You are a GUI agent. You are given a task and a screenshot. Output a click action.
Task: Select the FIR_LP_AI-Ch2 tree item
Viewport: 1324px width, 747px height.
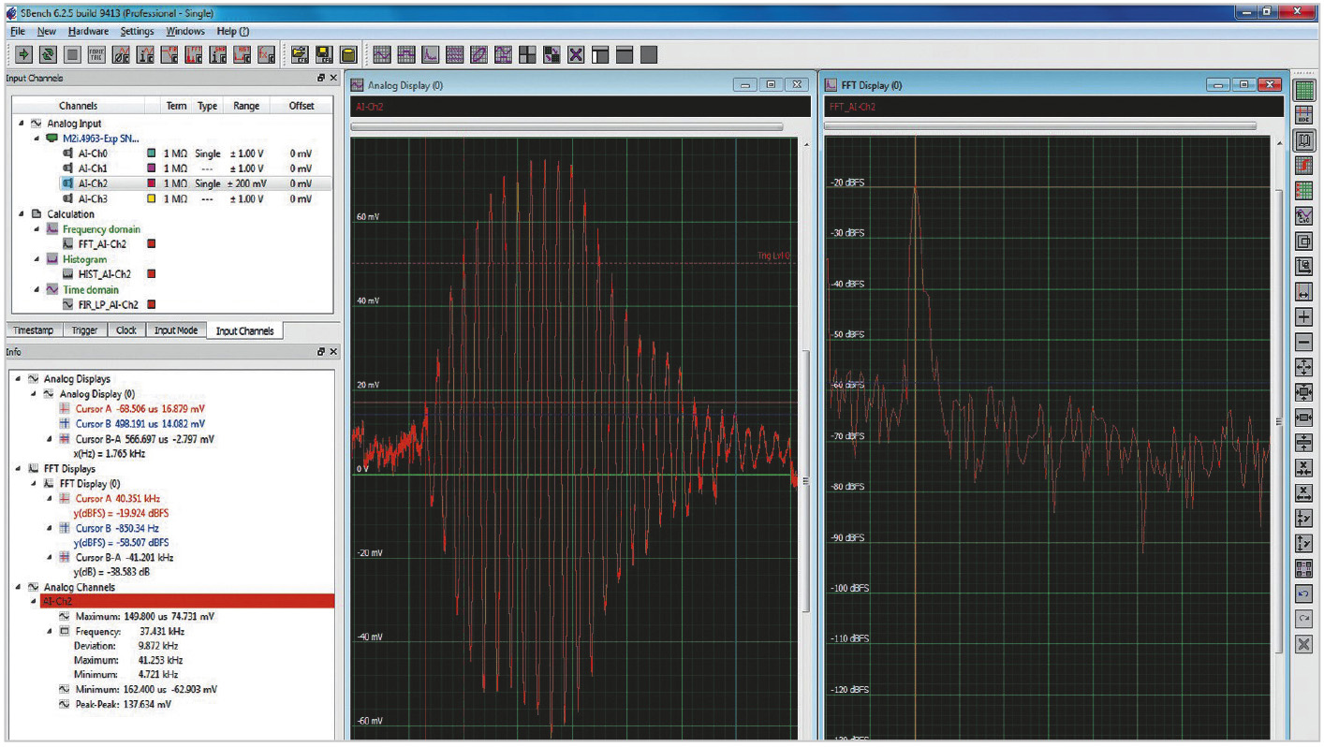(x=108, y=304)
